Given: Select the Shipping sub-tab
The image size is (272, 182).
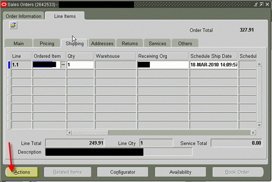Looking at the screenshot, I should [x=75, y=43].
